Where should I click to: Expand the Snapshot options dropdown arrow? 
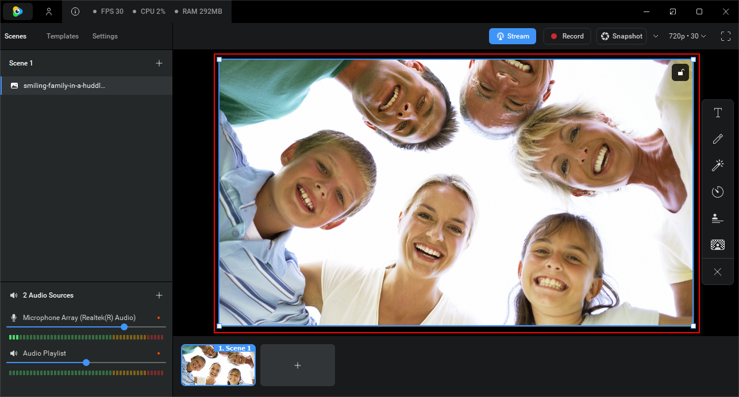point(656,36)
